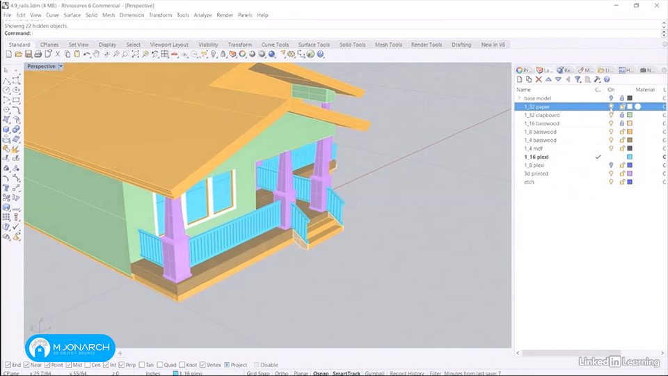Screen dimensions: 668x376
Task: Click the New Layer icon in Layers panel
Action: 519,79
